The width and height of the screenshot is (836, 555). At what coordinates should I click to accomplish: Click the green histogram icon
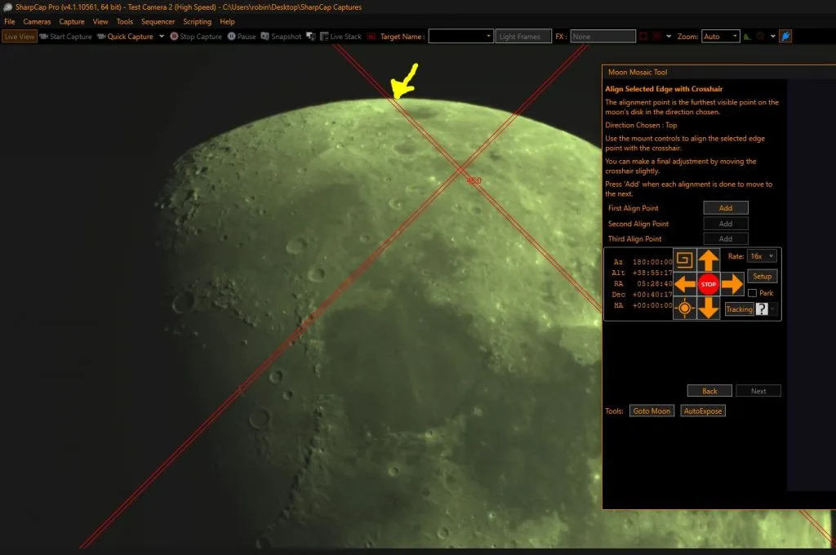coord(748,36)
